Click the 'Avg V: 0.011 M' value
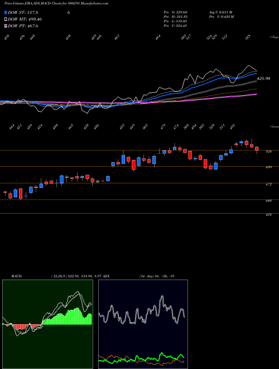Viewport: 279px width, 369px height. point(220,12)
